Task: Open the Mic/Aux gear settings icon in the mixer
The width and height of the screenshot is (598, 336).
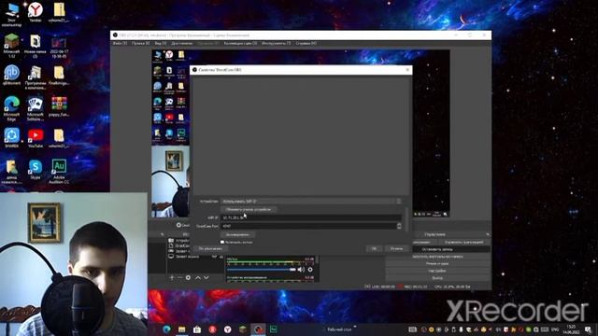Action: click(x=310, y=270)
